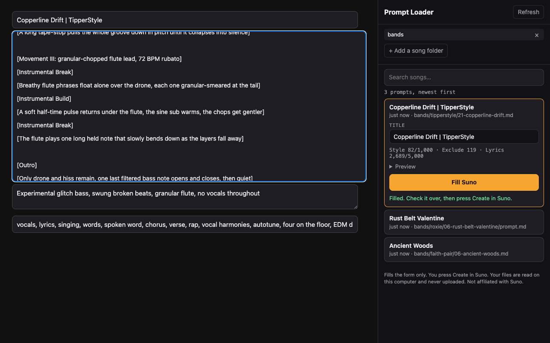Click the '[Instrumental Build]' lyrics line
This screenshot has height=343, width=550.
pyautogui.click(x=44, y=99)
